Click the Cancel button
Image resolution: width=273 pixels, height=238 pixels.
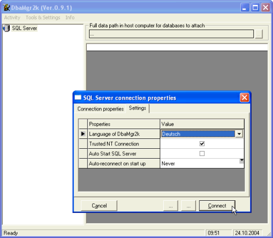99,206
